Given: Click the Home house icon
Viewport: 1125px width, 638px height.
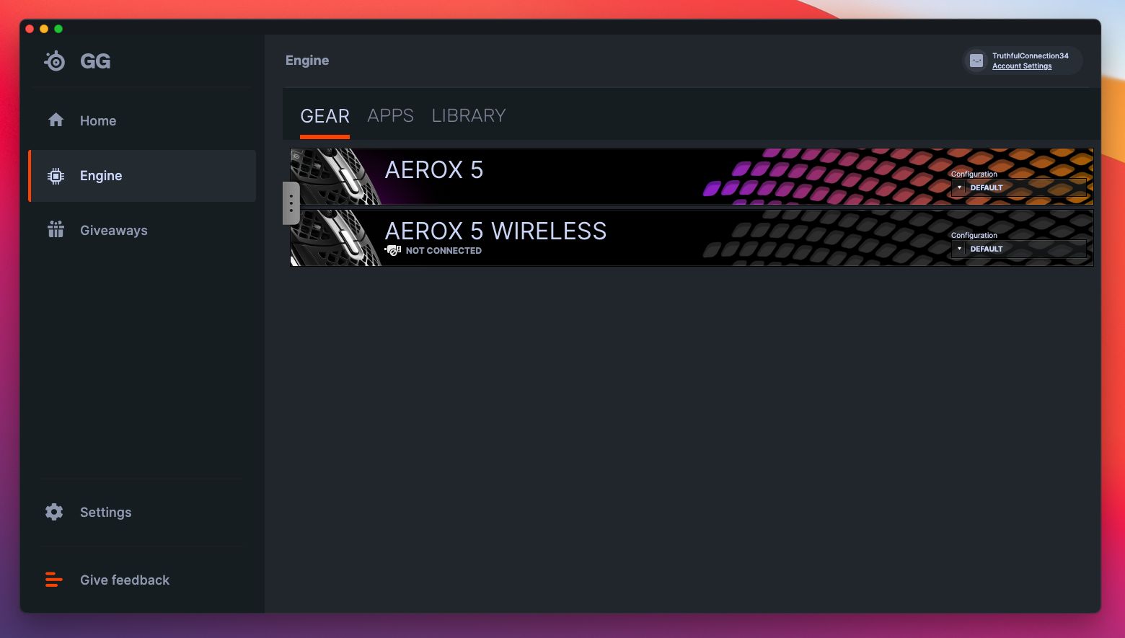Looking at the screenshot, I should (x=56, y=120).
